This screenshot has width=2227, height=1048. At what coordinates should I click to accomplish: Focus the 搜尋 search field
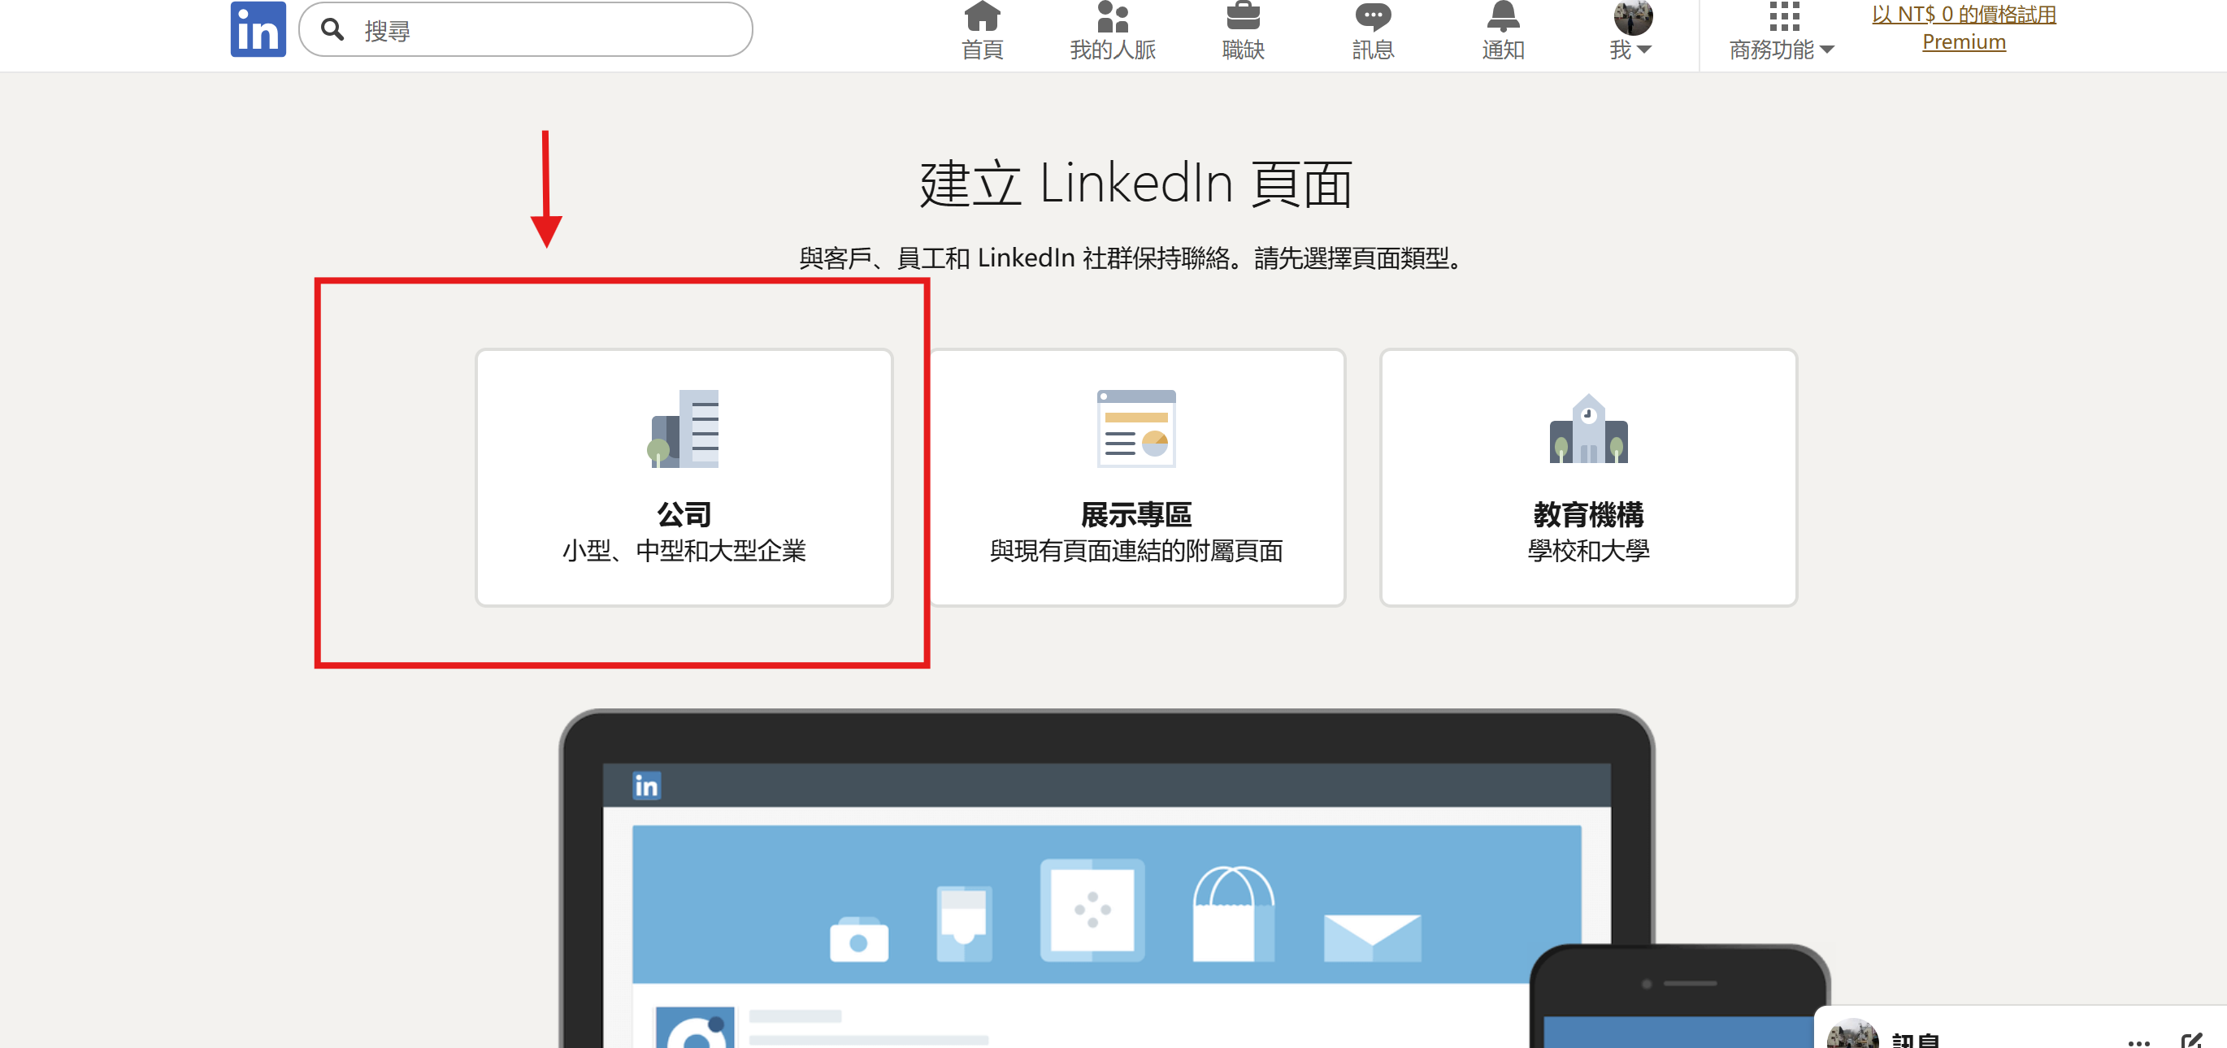526,30
